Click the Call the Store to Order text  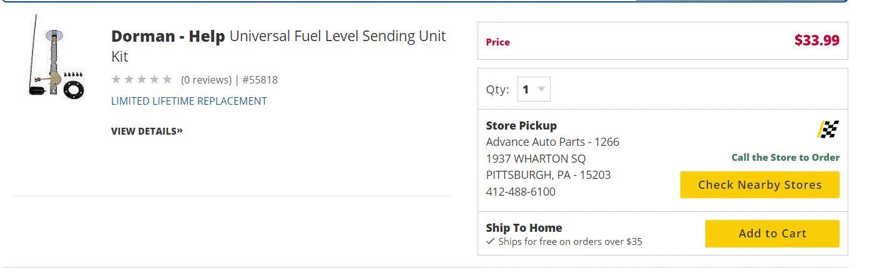click(785, 158)
